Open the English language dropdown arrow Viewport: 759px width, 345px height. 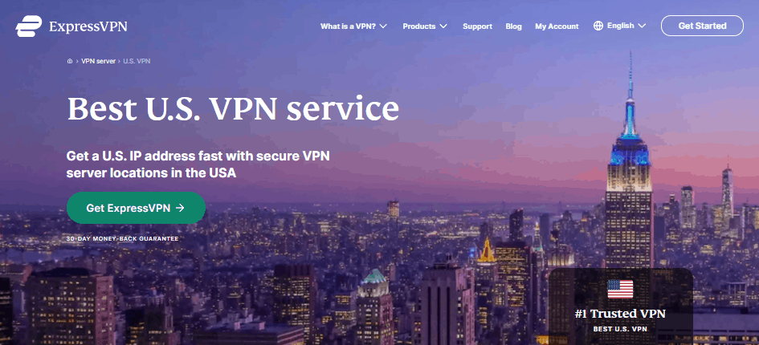[x=642, y=26]
